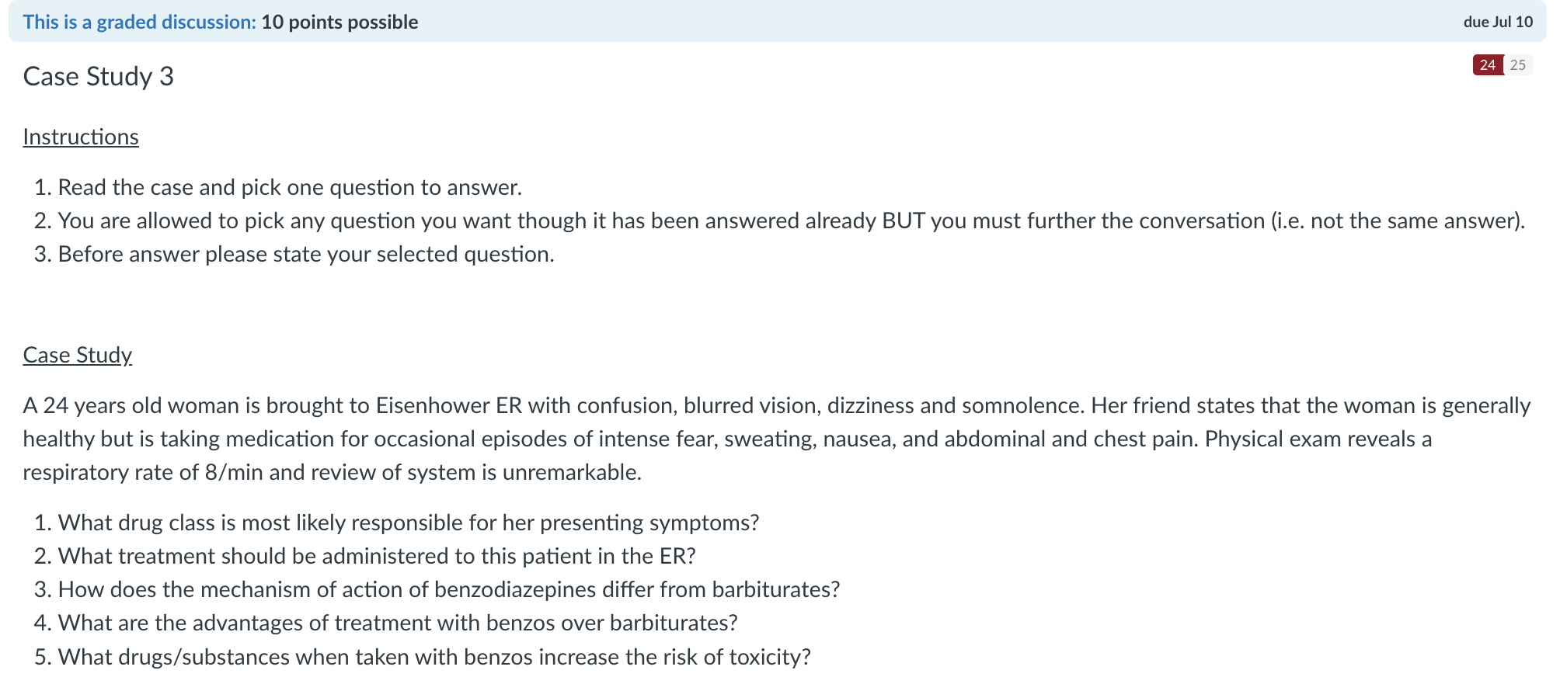Image resolution: width=1560 pixels, height=691 pixels.
Task: Click the gray 25 total replies badge
Action: (1517, 64)
